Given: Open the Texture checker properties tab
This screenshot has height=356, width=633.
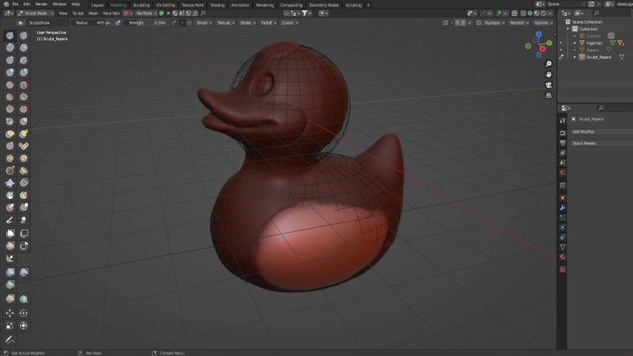Looking at the screenshot, I should 563,270.
